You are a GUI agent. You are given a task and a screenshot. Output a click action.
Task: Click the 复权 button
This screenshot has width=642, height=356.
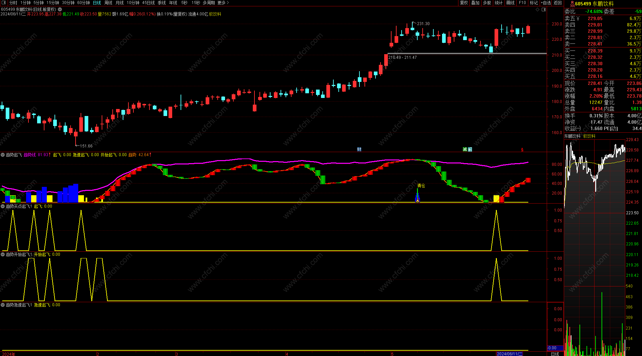click(x=464, y=3)
